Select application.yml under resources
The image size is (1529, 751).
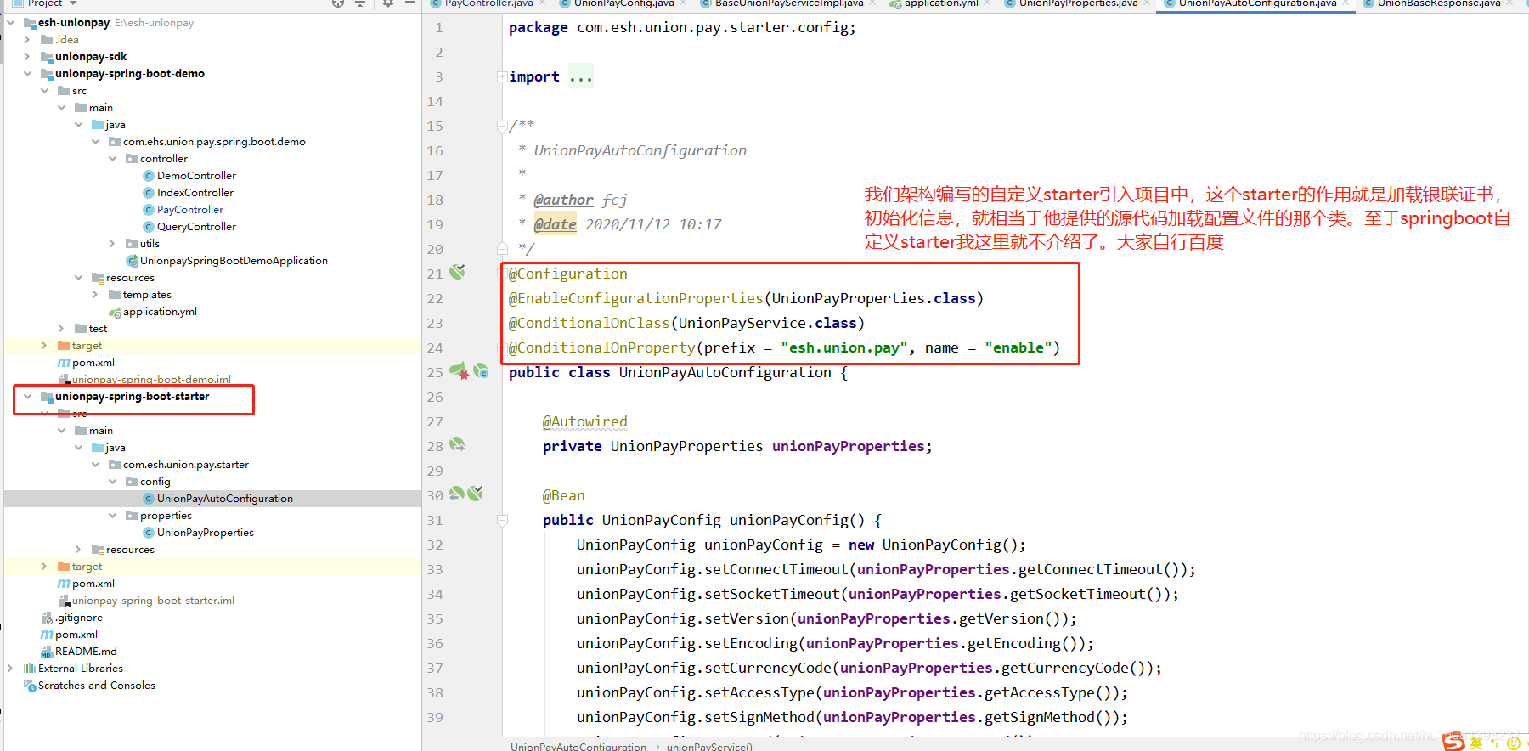160,312
